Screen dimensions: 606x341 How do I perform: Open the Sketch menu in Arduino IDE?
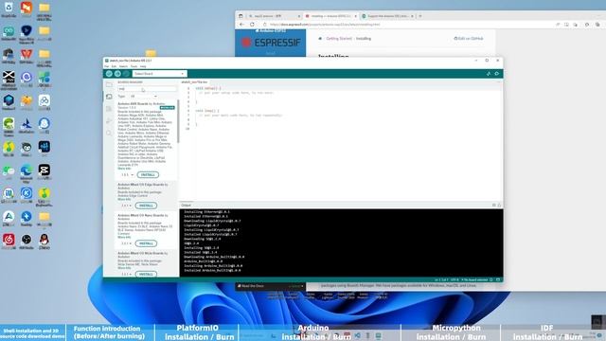[123, 66]
